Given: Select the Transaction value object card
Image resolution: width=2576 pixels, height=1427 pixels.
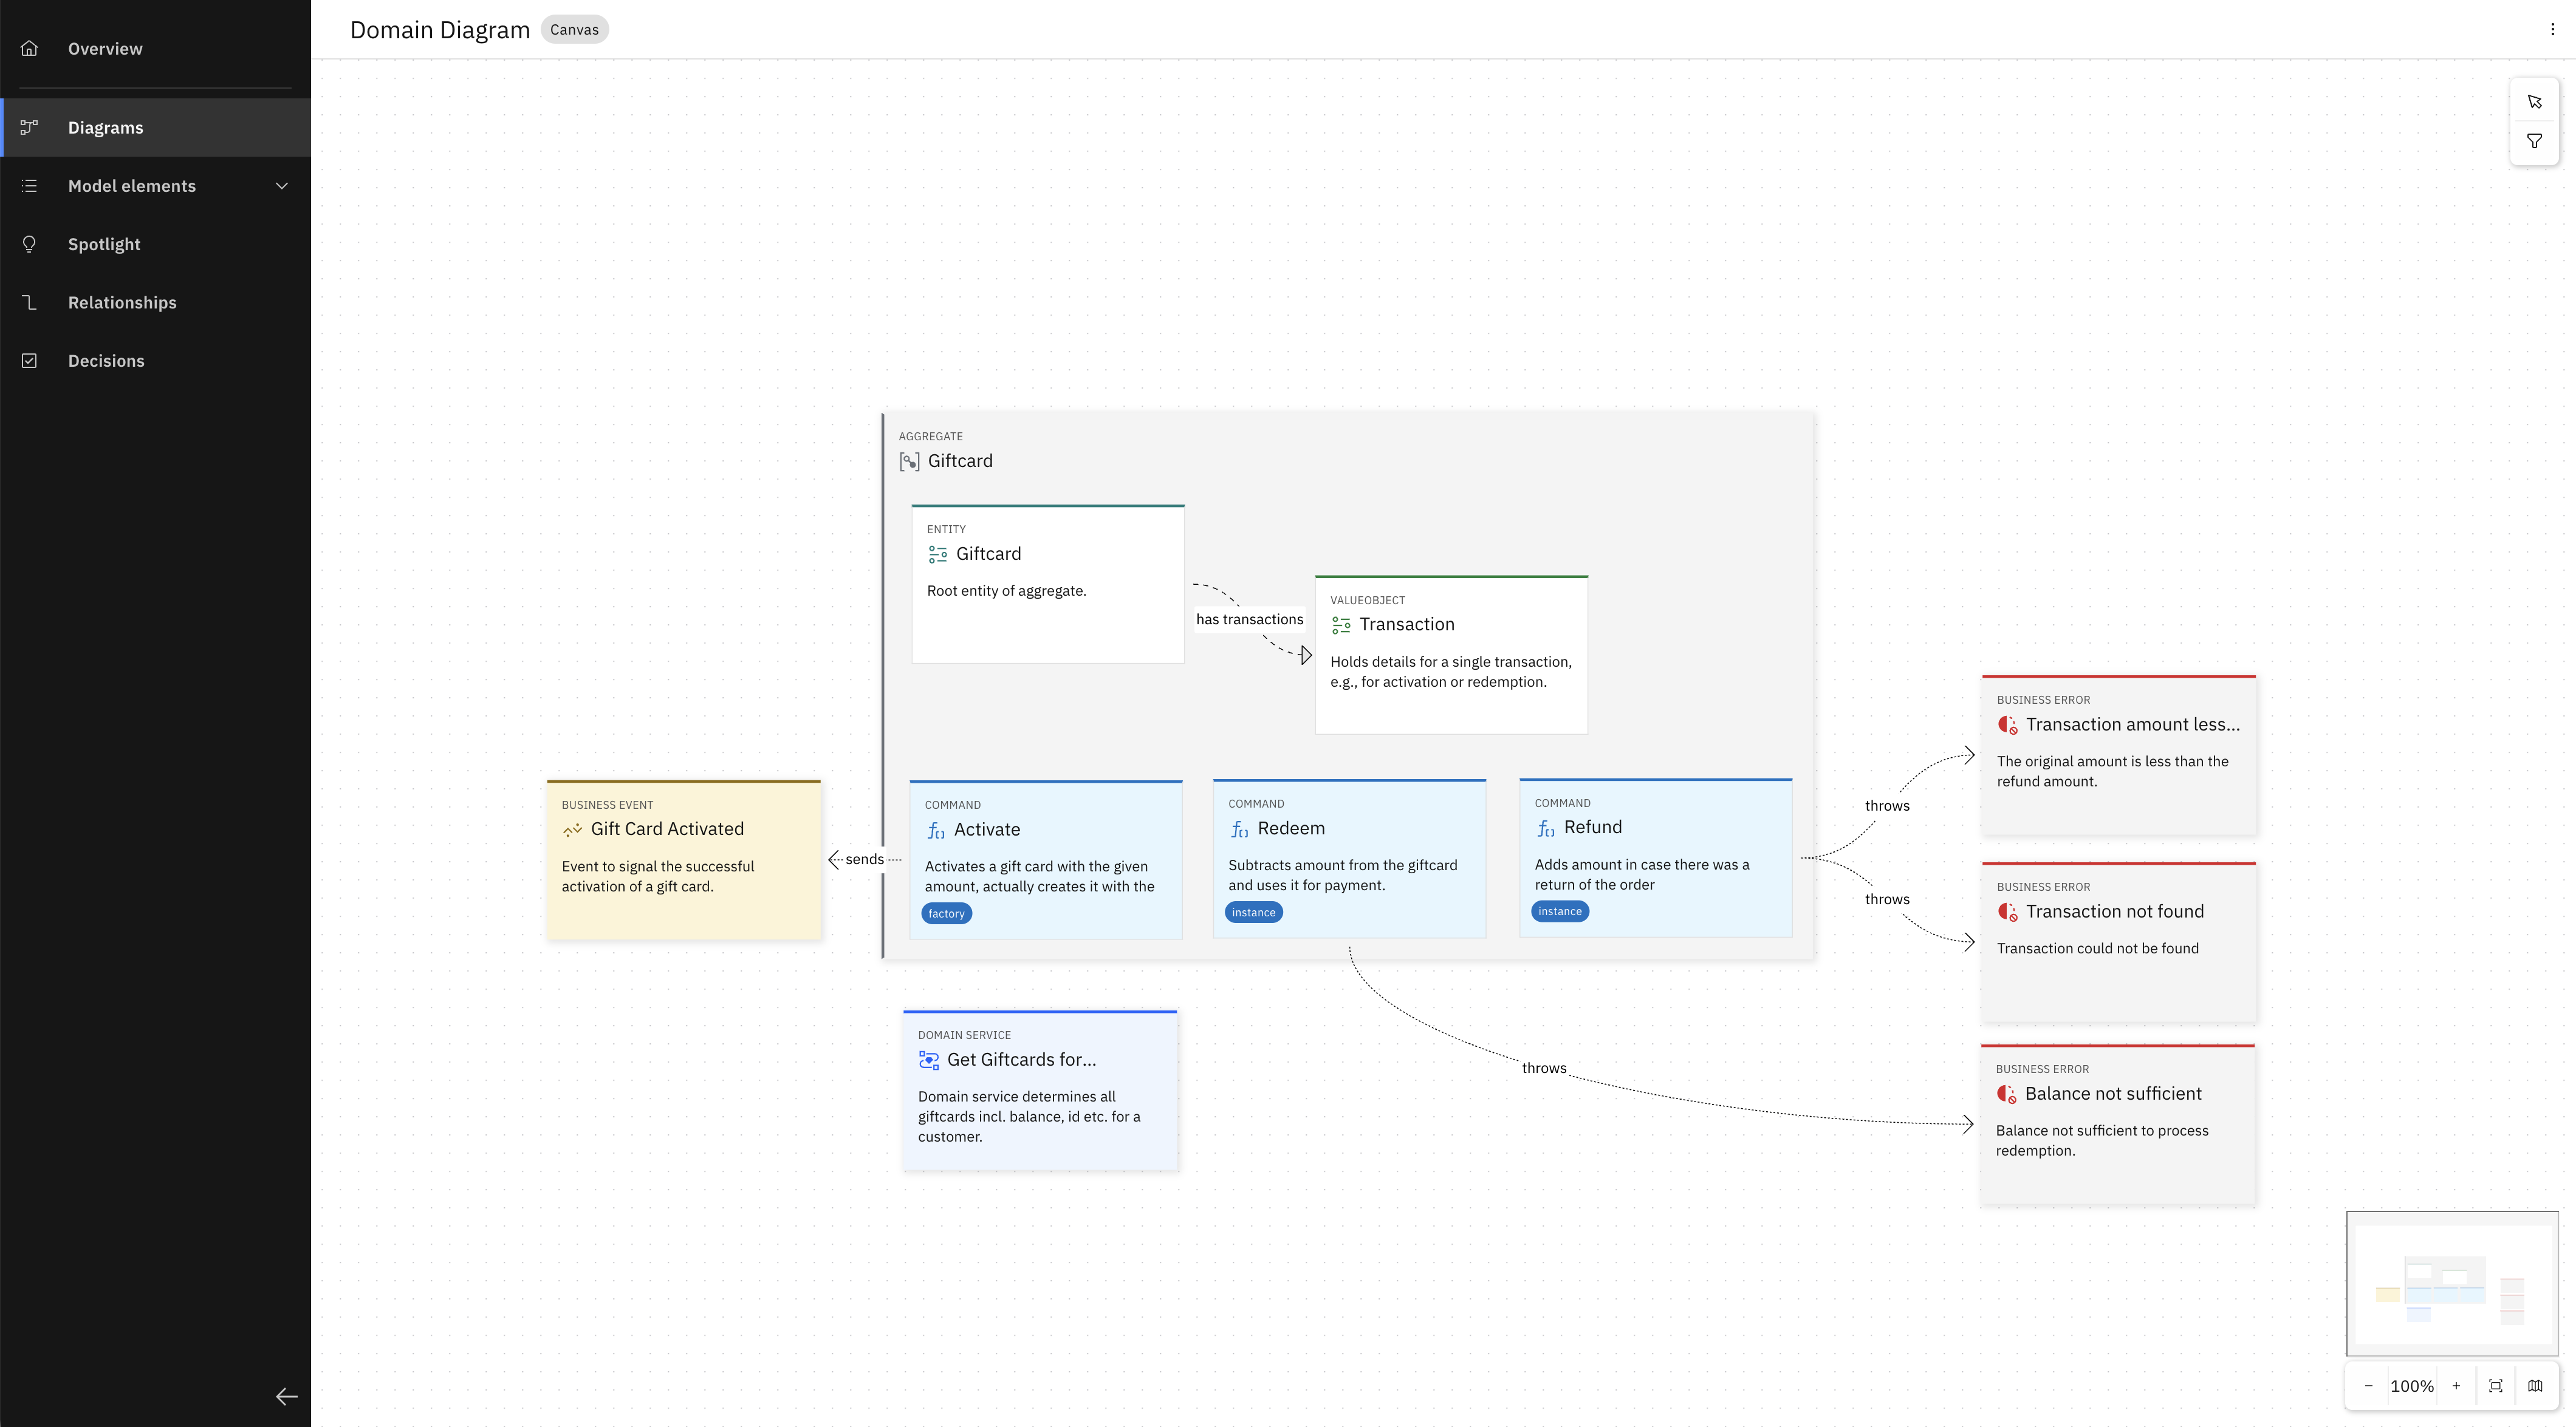Looking at the screenshot, I should tap(1451, 655).
